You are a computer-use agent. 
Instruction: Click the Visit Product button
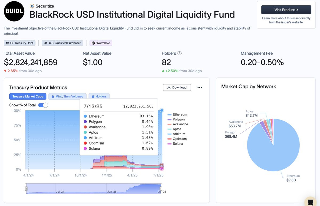click(286, 10)
